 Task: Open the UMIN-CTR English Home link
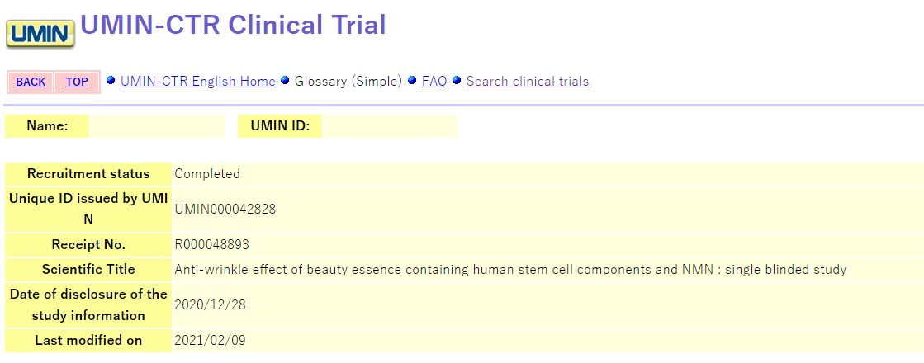(198, 81)
